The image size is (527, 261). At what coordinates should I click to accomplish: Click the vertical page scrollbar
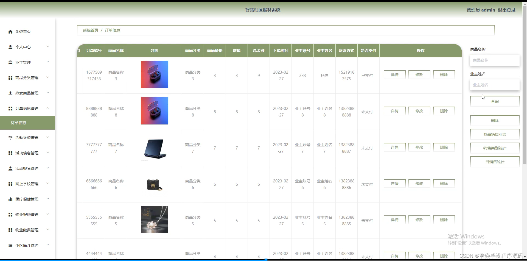click(x=525, y=85)
